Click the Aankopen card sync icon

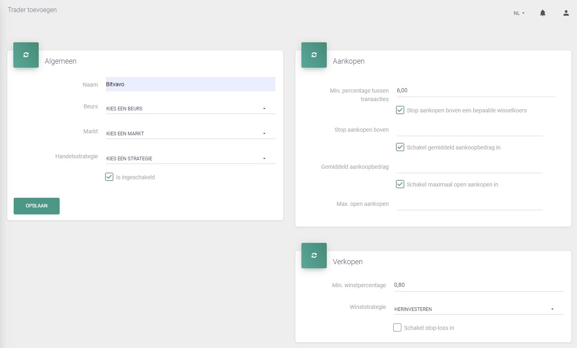[x=314, y=55]
